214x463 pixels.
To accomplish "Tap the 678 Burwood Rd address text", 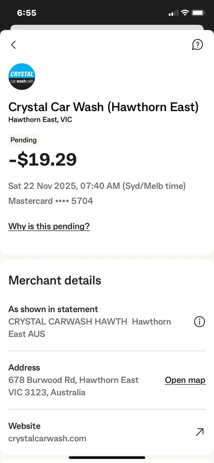I will tap(73, 386).
